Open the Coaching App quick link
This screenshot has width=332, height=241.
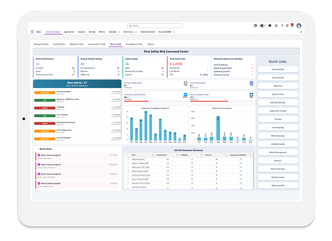pos(278,127)
